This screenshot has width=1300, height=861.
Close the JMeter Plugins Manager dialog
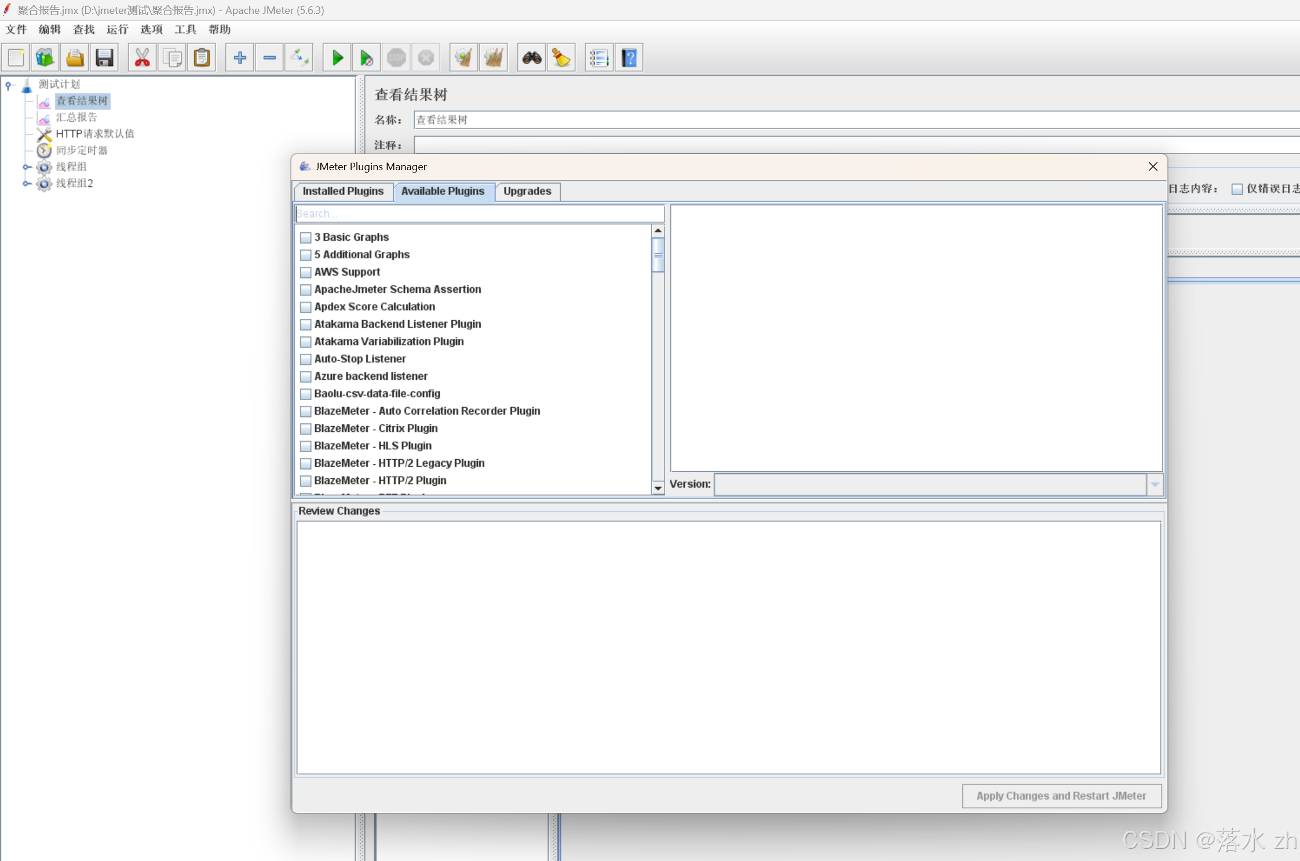click(x=1153, y=167)
